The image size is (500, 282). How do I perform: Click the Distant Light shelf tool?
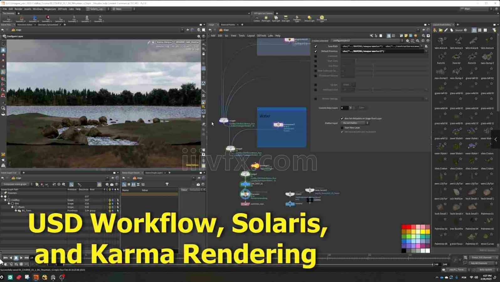pyautogui.click(x=309, y=19)
